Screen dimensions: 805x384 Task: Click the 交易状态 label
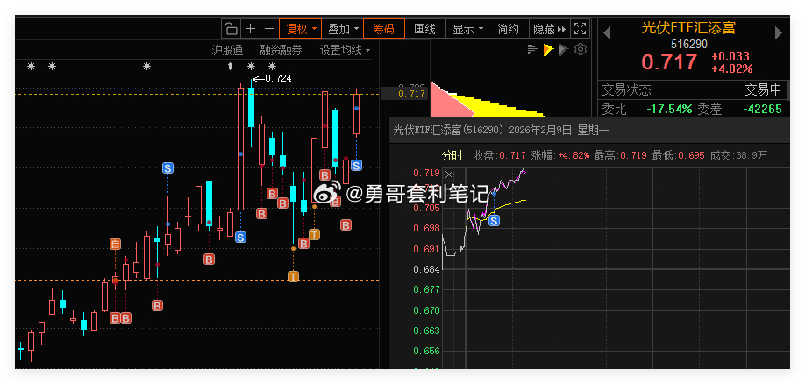point(626,90)
